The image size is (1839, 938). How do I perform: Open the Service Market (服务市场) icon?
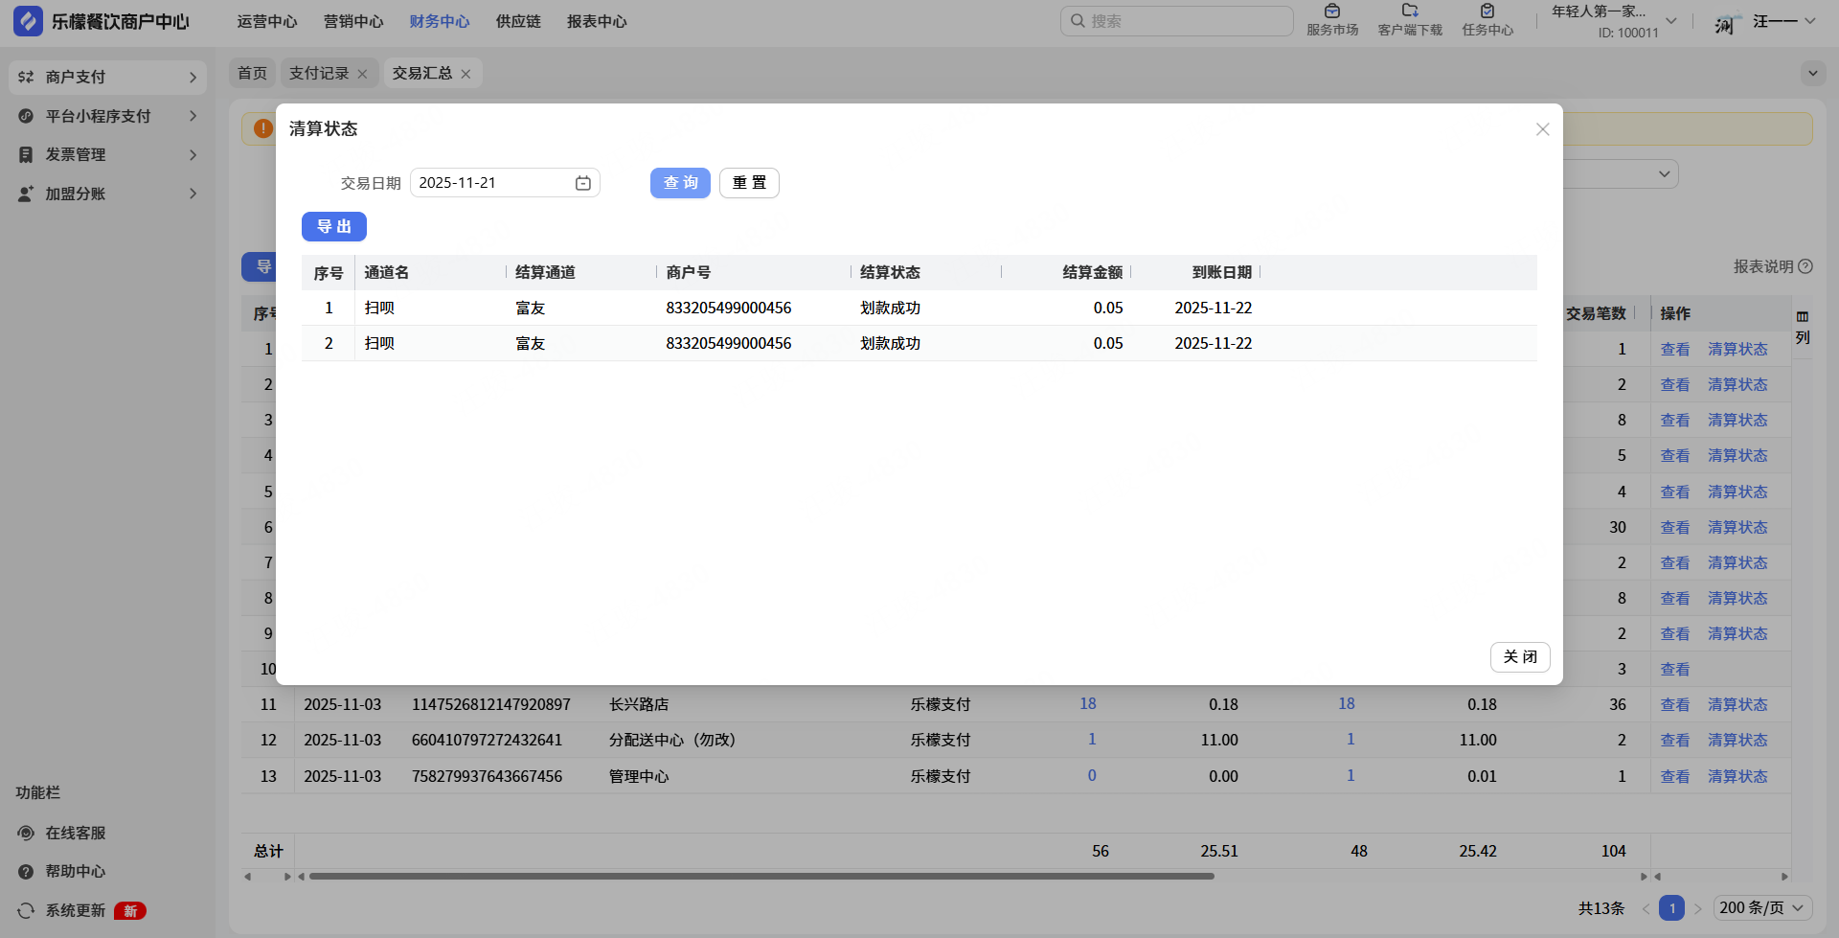click(x=1332, y=12)
